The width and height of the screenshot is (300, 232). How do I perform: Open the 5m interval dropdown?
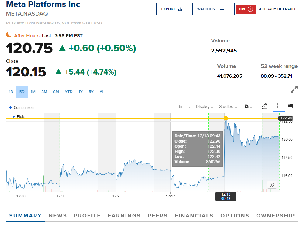point(184,107)
